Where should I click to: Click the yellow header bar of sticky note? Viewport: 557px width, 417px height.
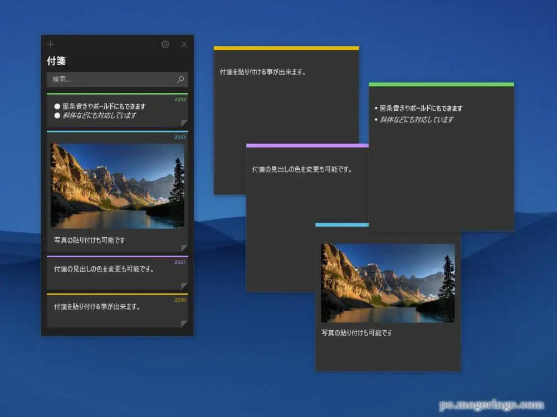coord(286,48)
